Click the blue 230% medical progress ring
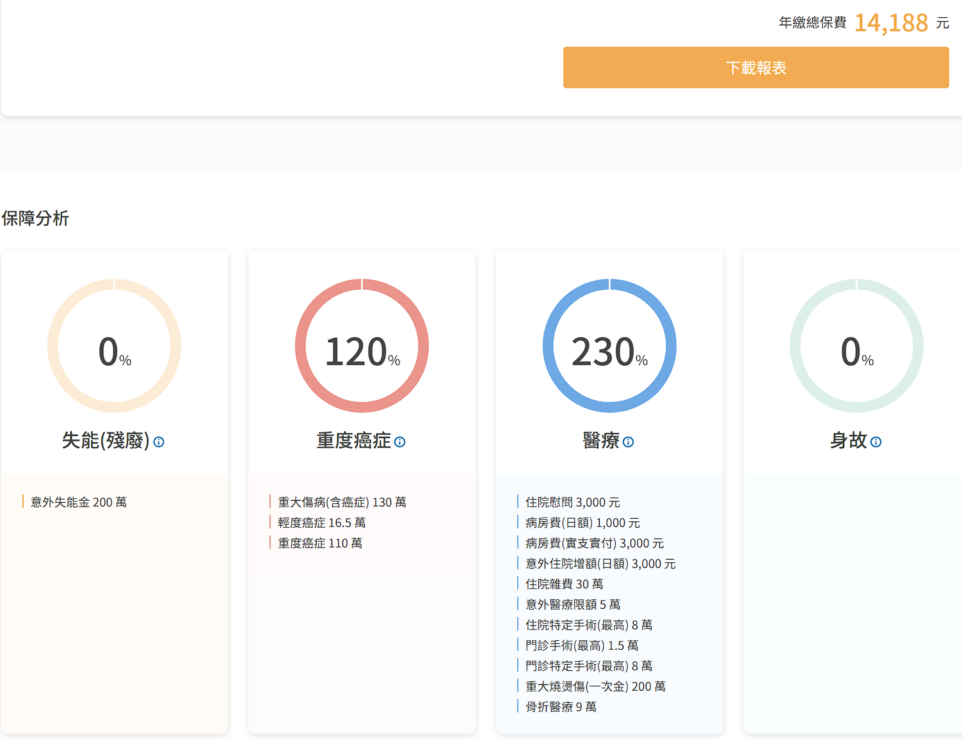962x740 pixels. click(x=609, y=346)
